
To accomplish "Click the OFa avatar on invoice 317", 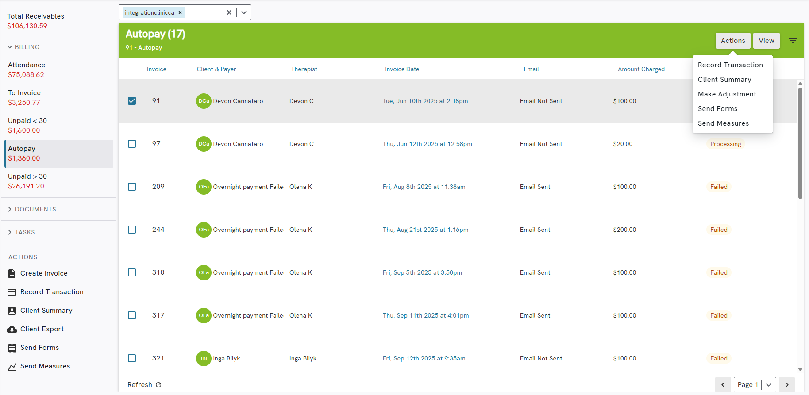I will tap(204, 315).
